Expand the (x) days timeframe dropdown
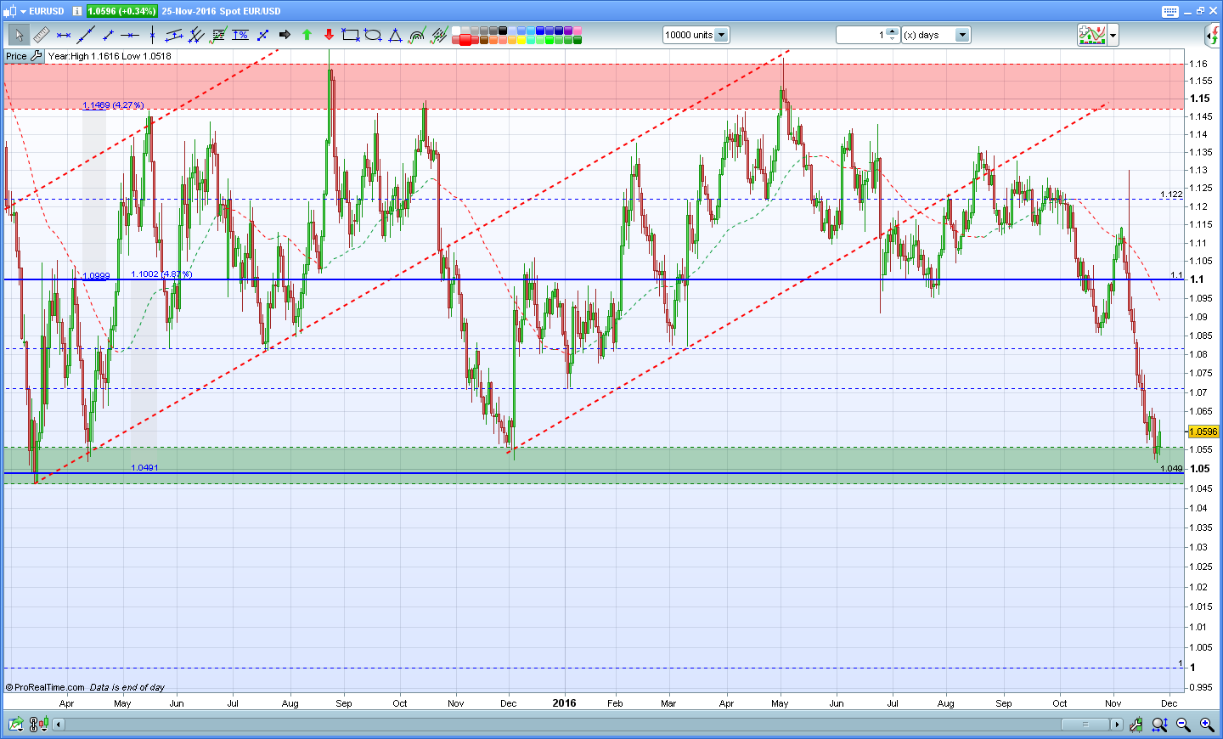 point(961,35)
